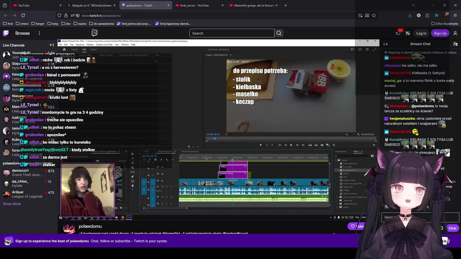The image size is (461, 259).
Task: Collapse the Stream Chat panel
Action: 386,44
